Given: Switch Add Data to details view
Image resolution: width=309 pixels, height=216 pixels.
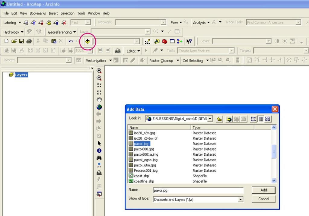Looking at the screenshot, I should tap(261, 119).
